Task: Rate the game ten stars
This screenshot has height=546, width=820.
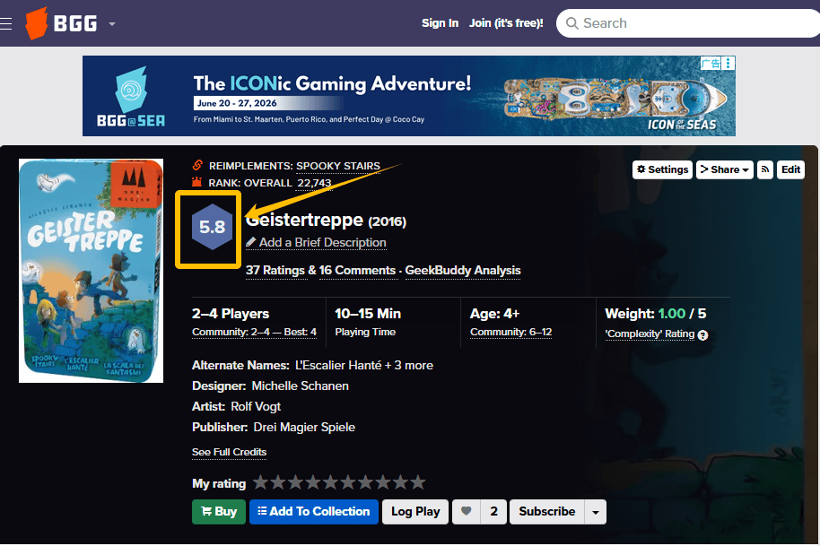Action: coord(418,482)
